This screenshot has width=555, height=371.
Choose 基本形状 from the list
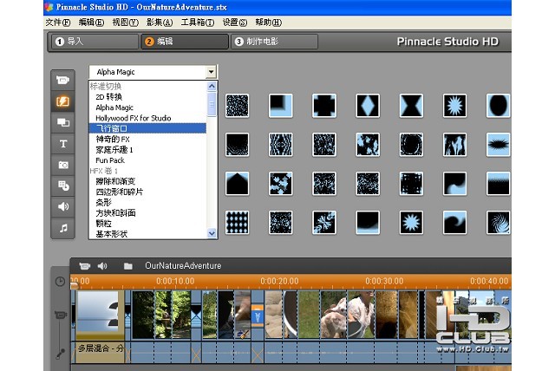coord(112,234)
